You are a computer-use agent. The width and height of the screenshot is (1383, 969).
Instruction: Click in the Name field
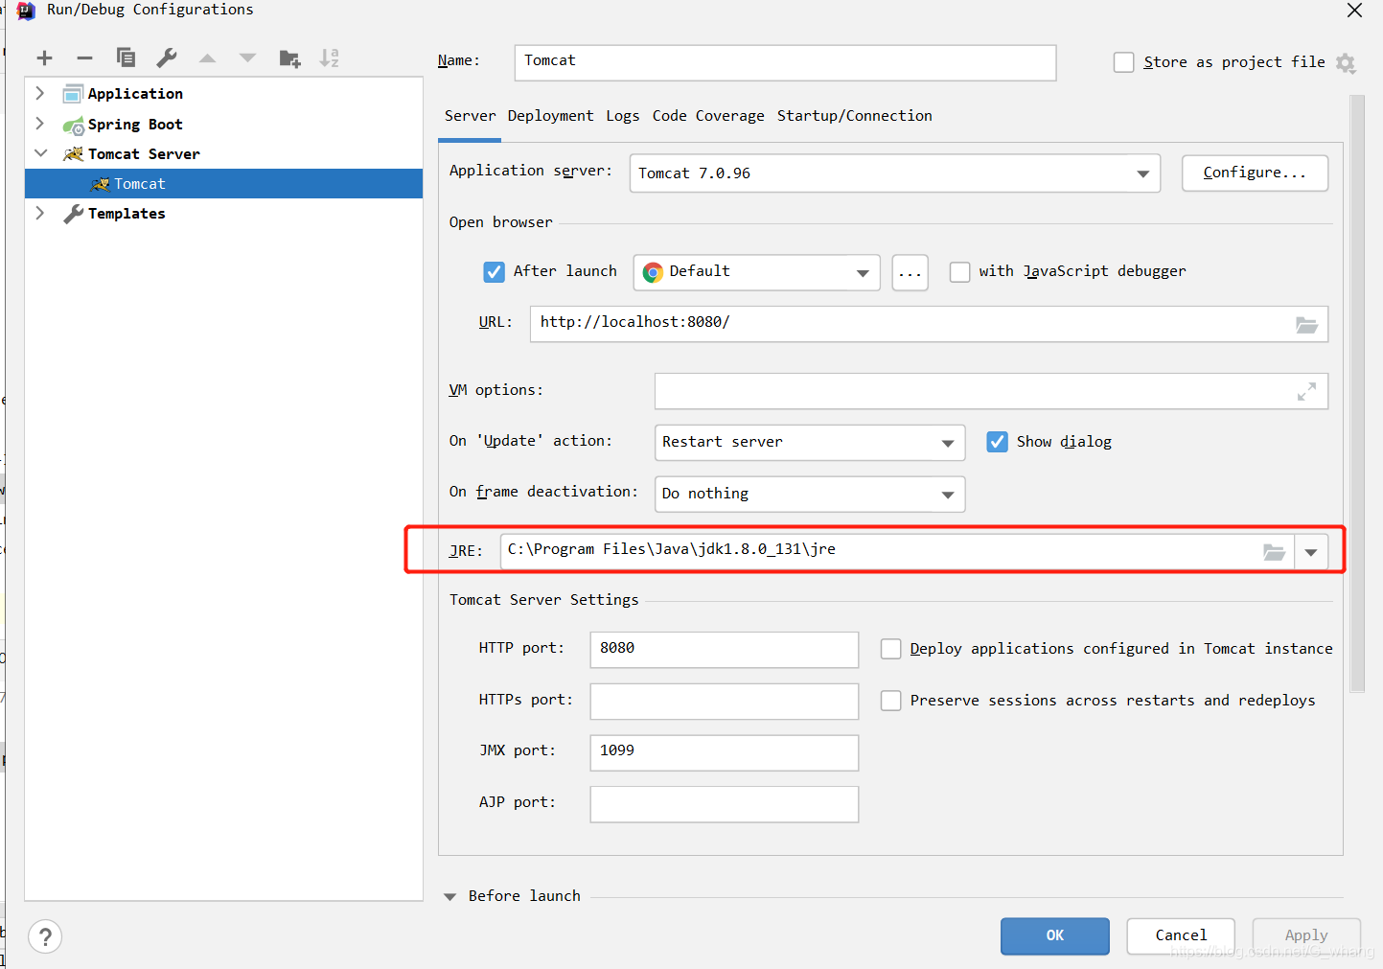pyautogui.click(x=785, y=62)
